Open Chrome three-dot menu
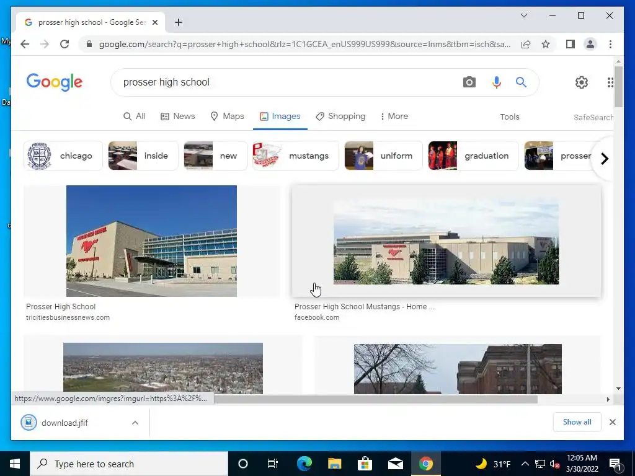Image resolution: width=635 pixels, height=476 pixels. [610, 44]
